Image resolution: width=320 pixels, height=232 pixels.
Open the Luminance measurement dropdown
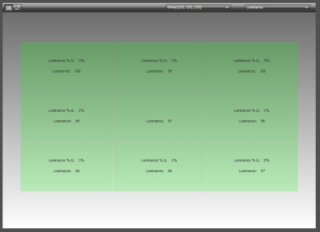pos(277,7)
